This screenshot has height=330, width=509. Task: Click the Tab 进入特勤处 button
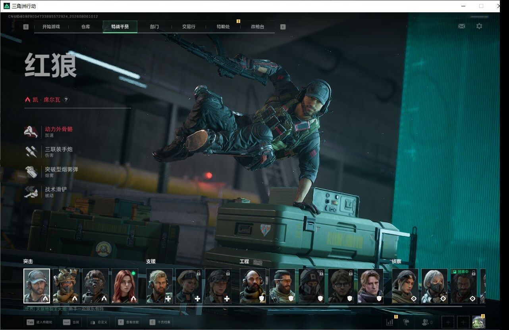(x=39, y=322)
